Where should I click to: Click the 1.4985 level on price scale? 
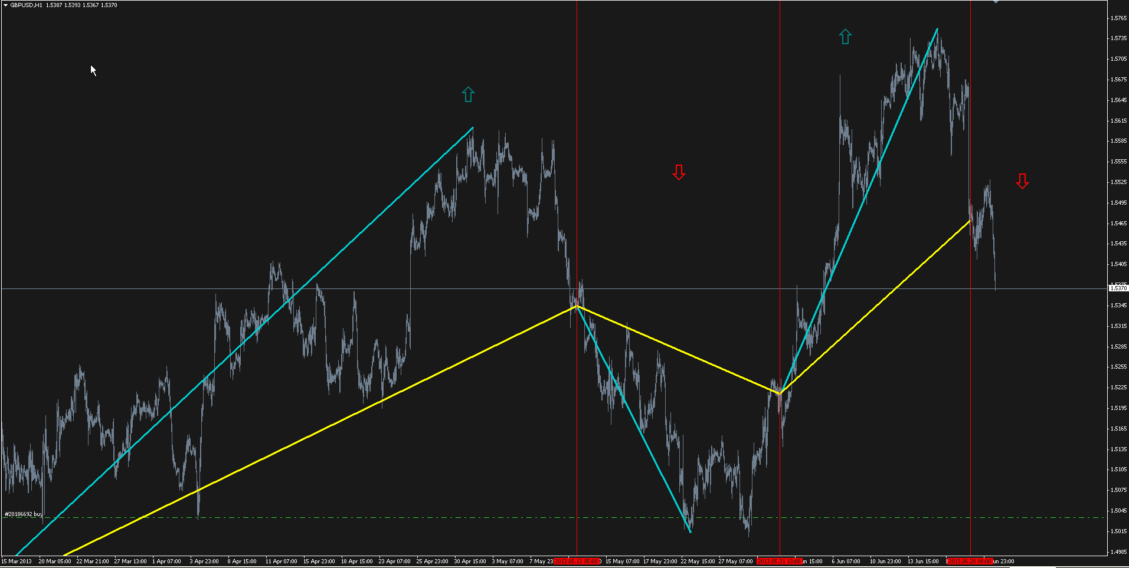1118,552
